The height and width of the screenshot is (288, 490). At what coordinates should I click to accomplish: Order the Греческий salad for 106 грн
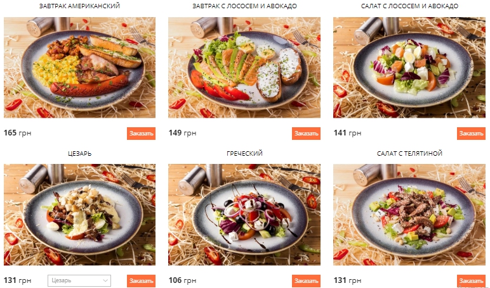click(x=306, y=280)
